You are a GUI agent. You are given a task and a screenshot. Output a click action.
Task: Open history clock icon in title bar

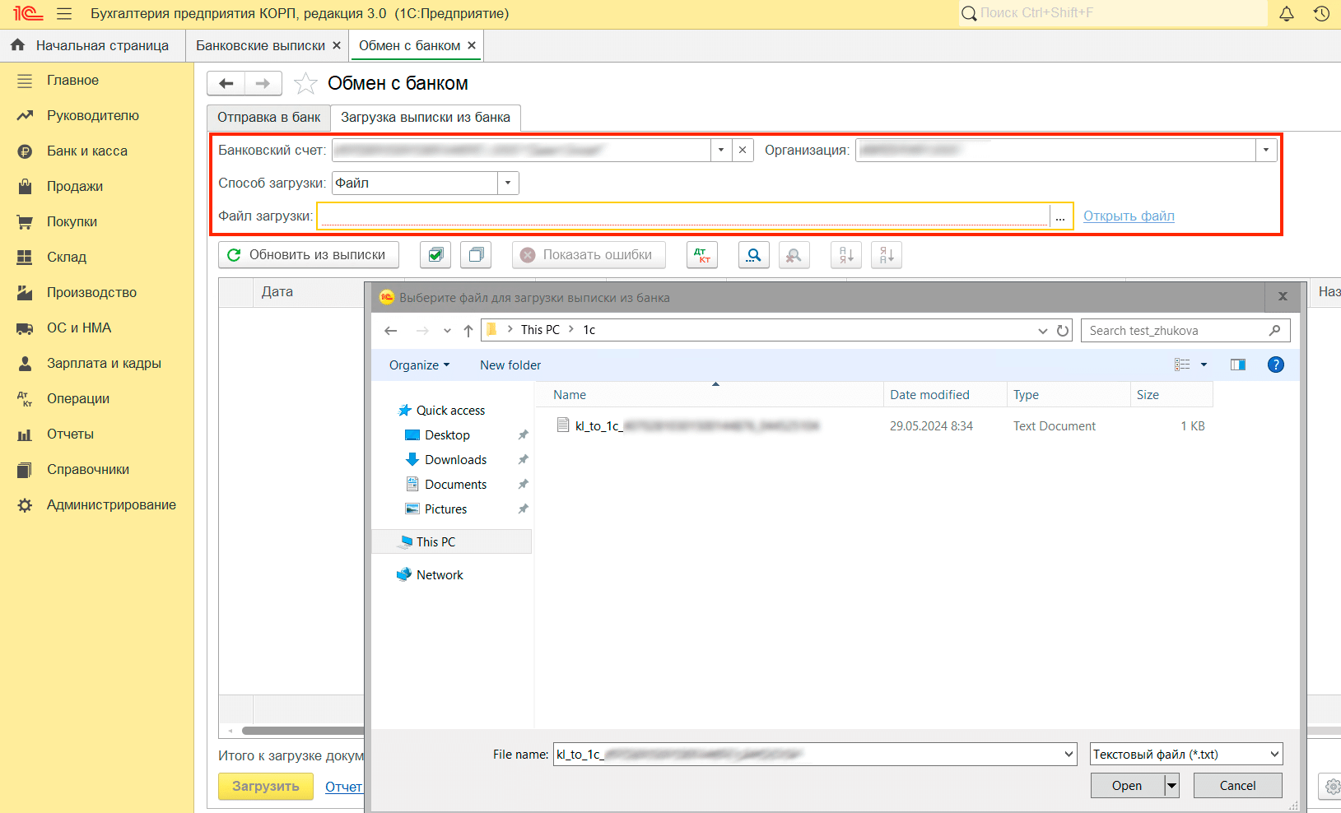1321,13
